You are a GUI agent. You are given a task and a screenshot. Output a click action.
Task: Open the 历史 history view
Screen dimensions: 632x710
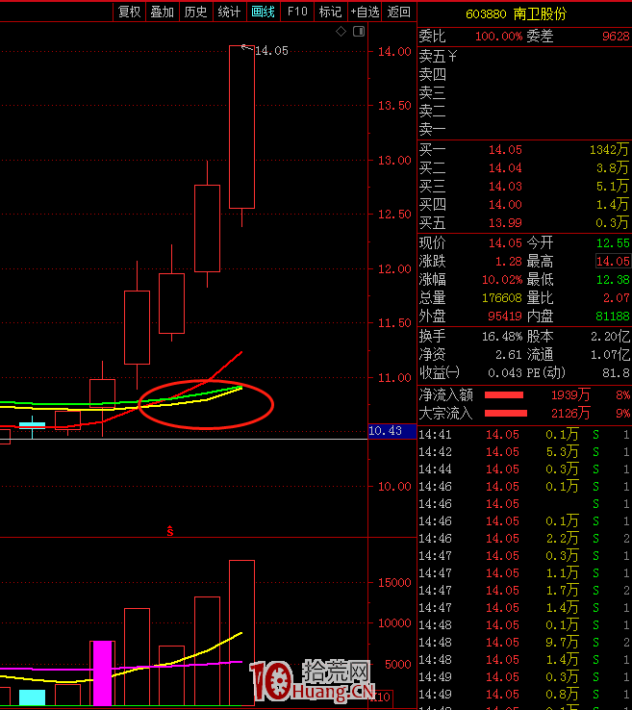pyautogui.click(x=195, y=12)
